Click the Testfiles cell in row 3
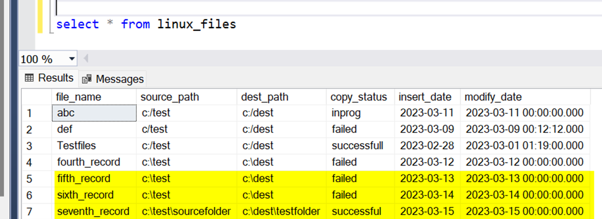The image size is (602, 219). [94, 146]
